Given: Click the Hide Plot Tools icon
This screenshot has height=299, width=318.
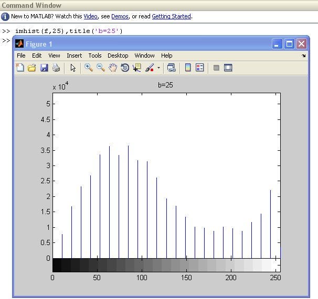Looking at the screenshot, I should pos(216,68).
